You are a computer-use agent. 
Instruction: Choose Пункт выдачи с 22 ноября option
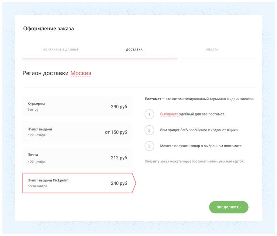77,132
